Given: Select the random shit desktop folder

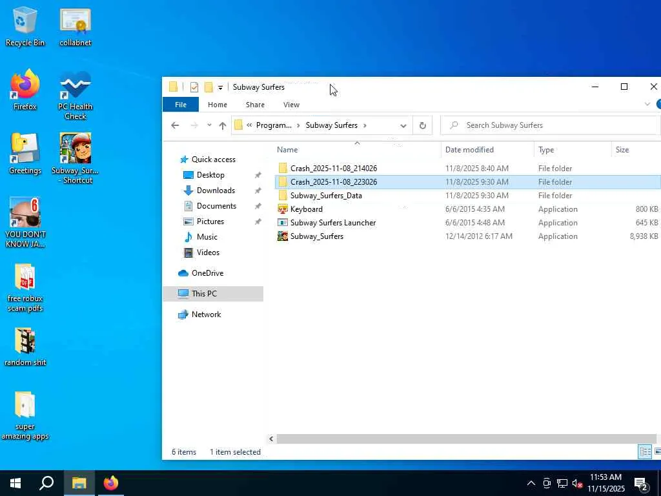Looking at the screenshot, I should click(x=25, y=347).
